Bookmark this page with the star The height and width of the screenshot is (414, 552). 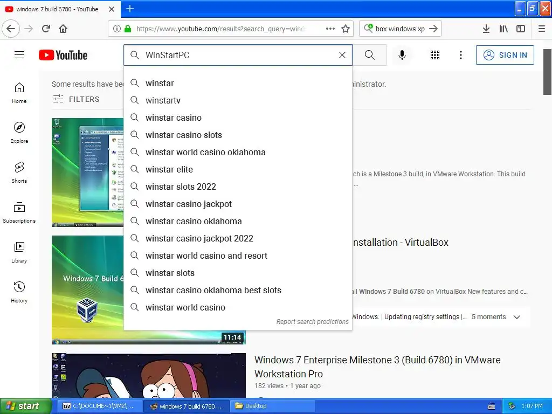pyautogui.click(x=346, y=29)
